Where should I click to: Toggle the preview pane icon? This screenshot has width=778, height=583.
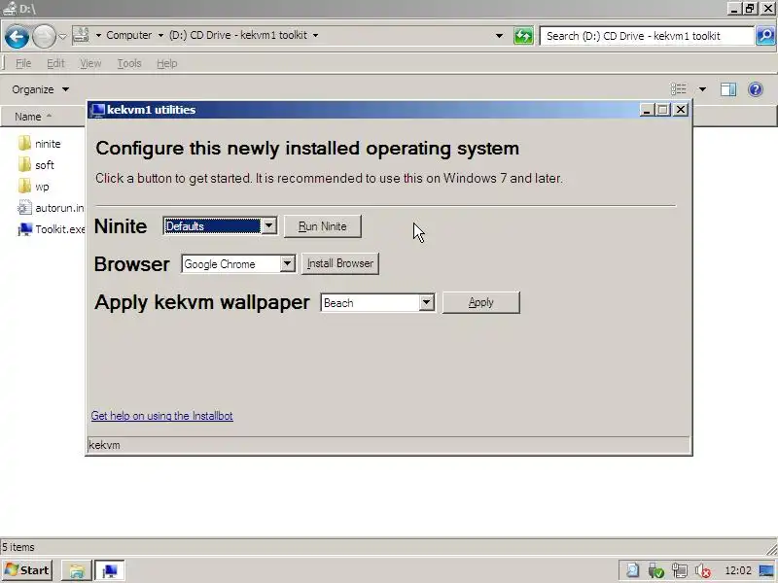[728, 89]
